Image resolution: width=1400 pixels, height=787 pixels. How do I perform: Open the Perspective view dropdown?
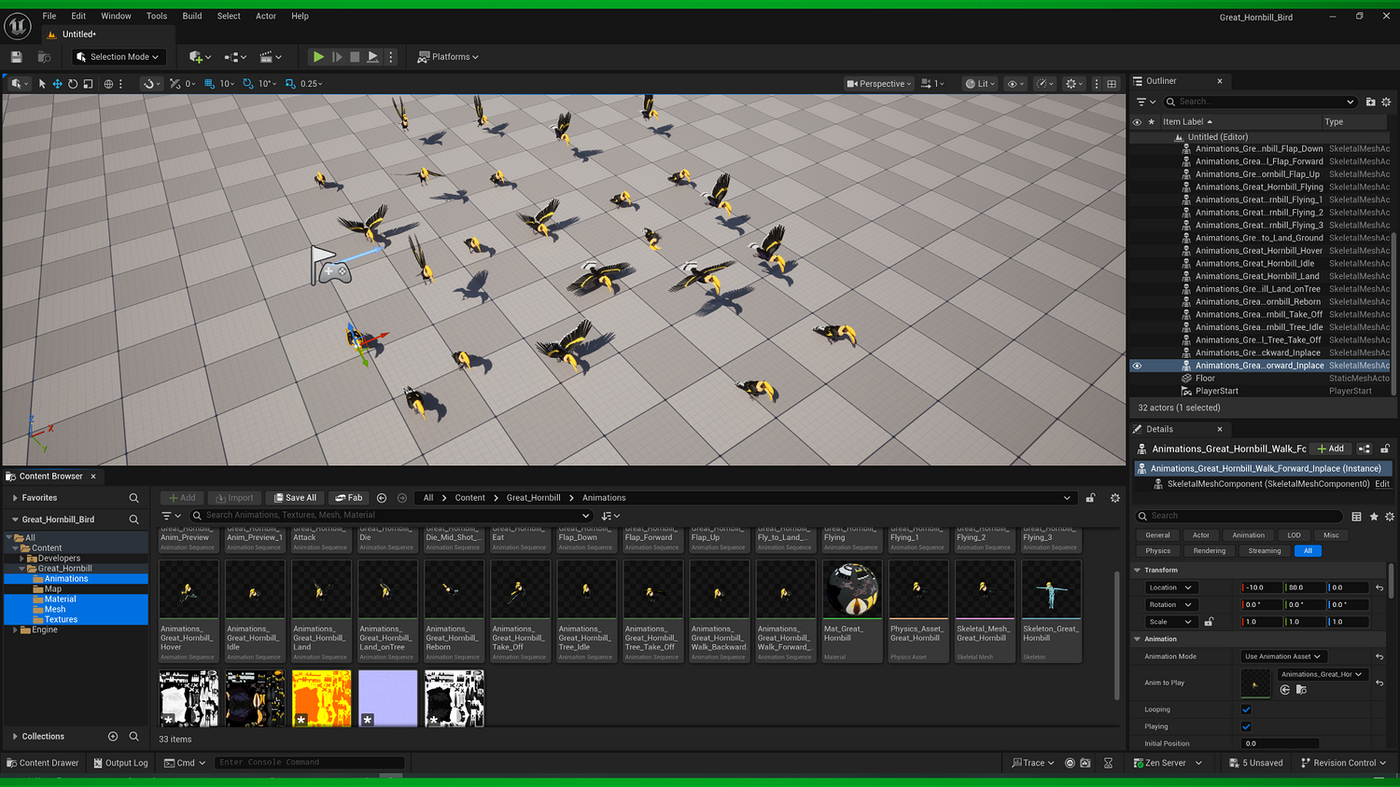[x=878, y=84]
